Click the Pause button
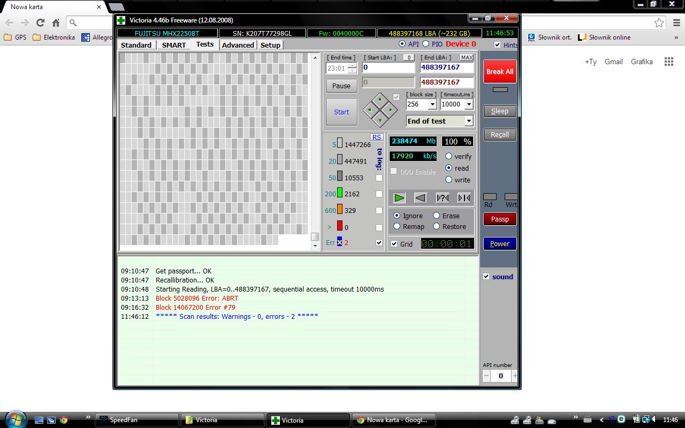The image size is (685, 428). click(x=341, y=86)
